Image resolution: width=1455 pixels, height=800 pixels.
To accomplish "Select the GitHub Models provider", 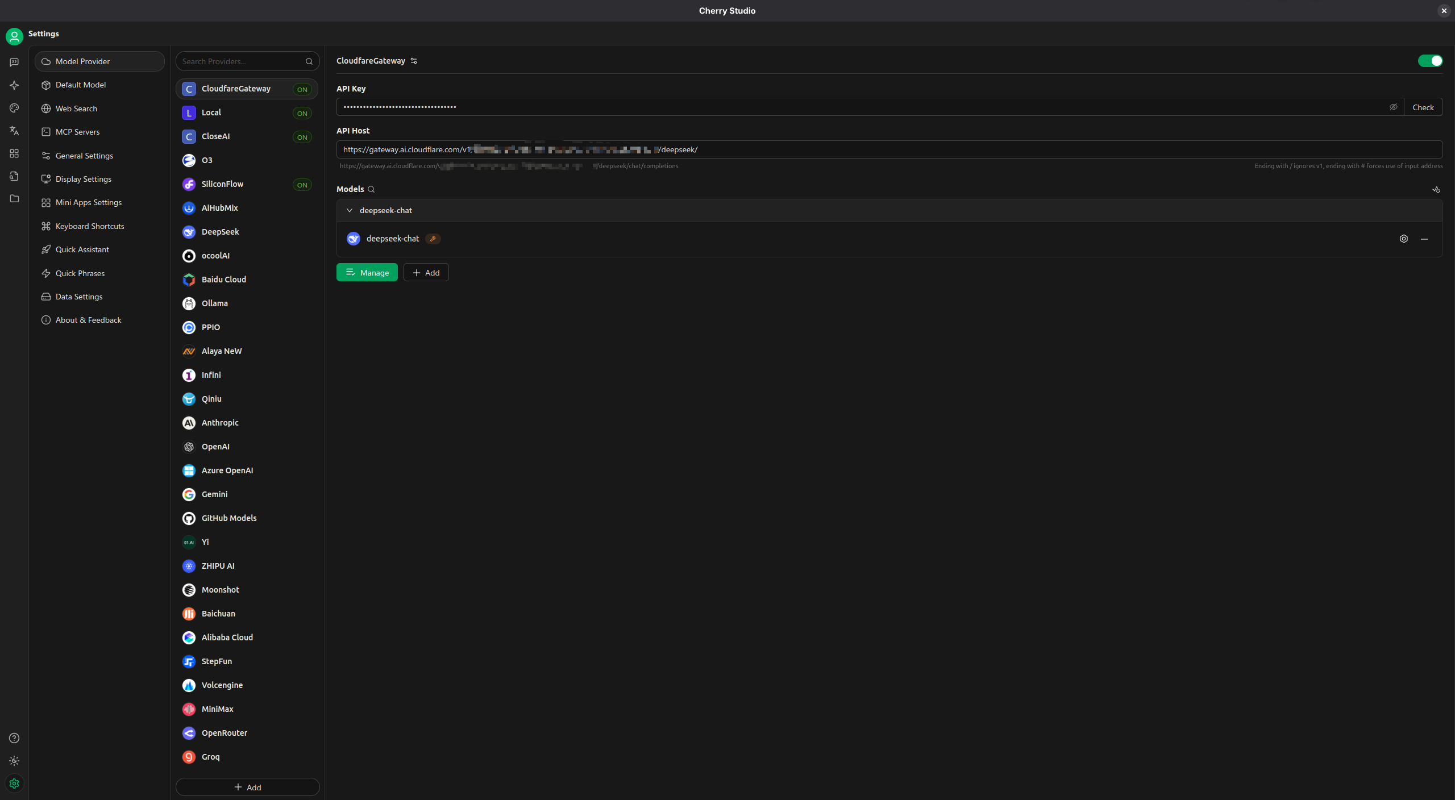I will [247, 518].
